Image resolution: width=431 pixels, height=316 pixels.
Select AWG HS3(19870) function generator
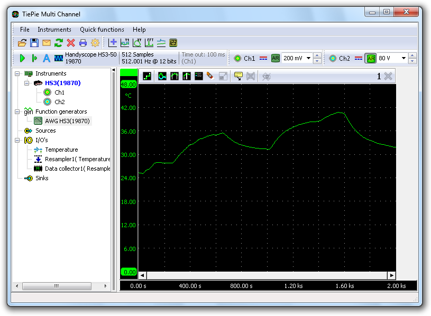pos(67,121)
